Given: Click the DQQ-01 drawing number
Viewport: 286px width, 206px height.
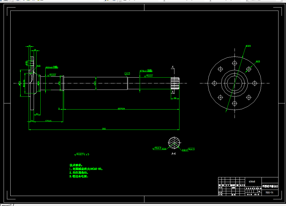Looking at the screenshot, I should click(269, 192).
